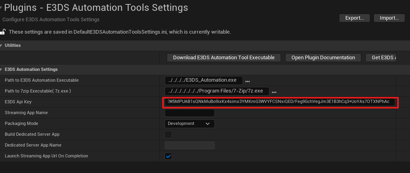Collapse the E3DS Automation Settings section
Viewport: 410px width, 173px height.
2,69
